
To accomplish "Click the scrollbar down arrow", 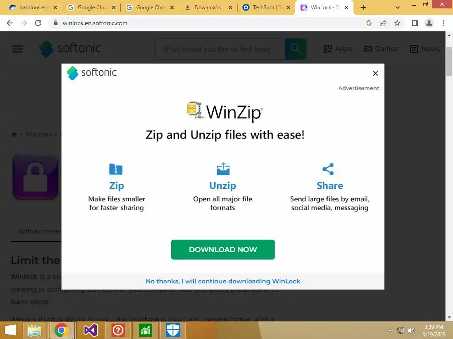I will click(x=449, y=317).
